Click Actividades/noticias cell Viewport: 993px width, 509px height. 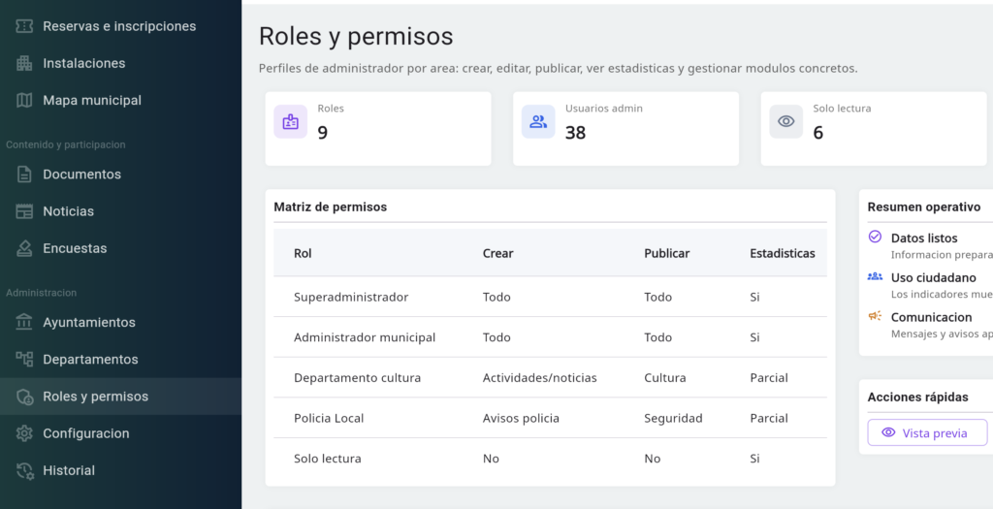click(x=539, y=378)
